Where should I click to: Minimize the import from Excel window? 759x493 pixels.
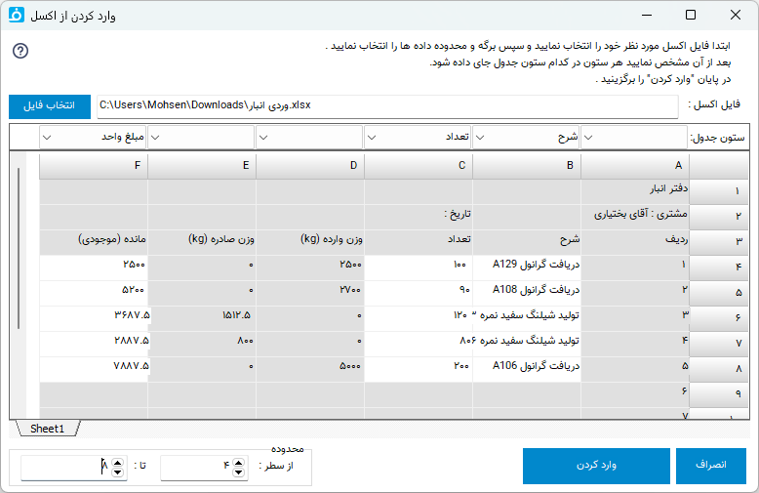(647, 15)
